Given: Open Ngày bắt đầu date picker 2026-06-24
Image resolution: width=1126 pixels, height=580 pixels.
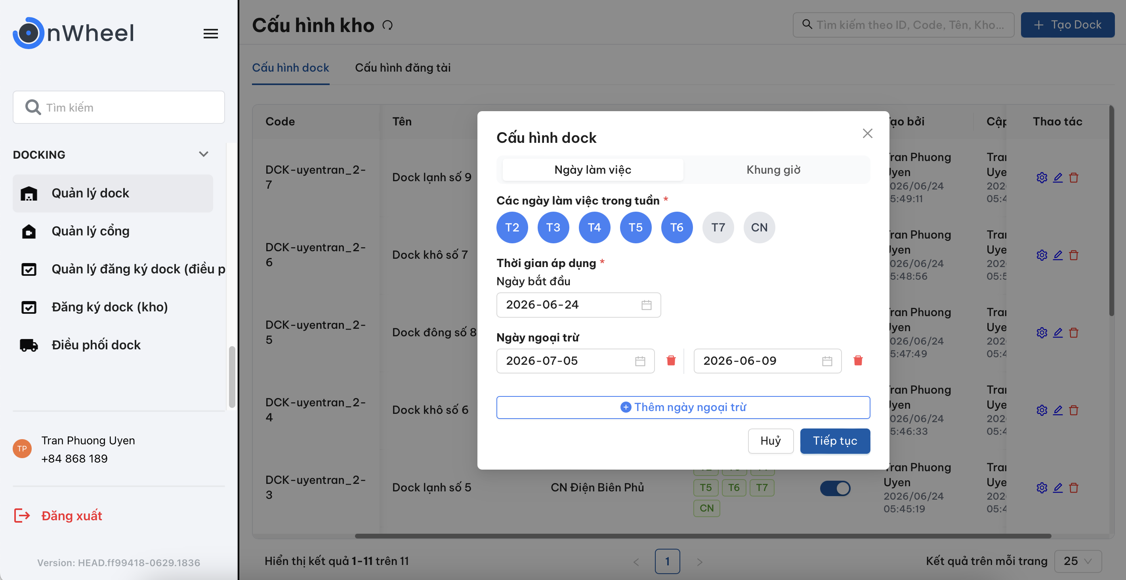Looking at the screenshot, I should click(x=578, y=305).
